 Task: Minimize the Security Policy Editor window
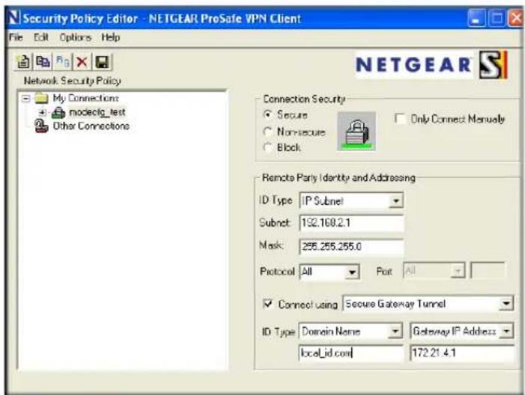(476, 18)
